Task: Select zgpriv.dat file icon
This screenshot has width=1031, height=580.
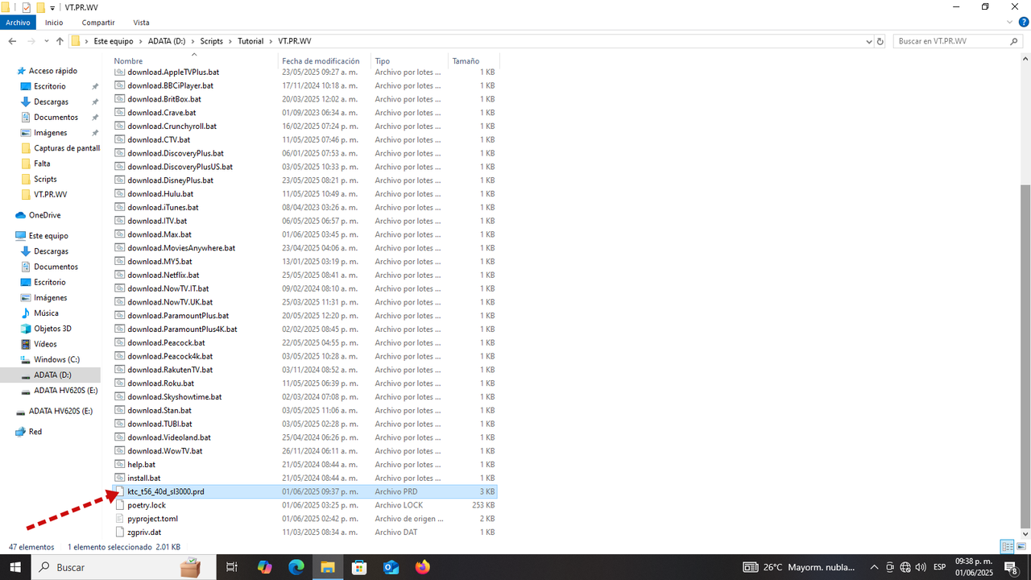Action: click(x=119, y=532)
